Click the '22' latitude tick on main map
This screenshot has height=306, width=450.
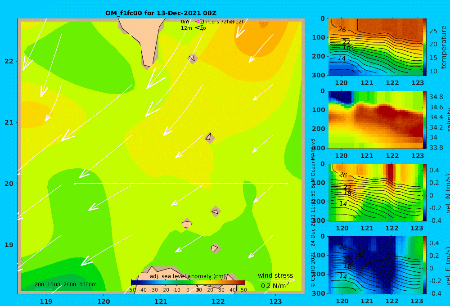(9, 61)
